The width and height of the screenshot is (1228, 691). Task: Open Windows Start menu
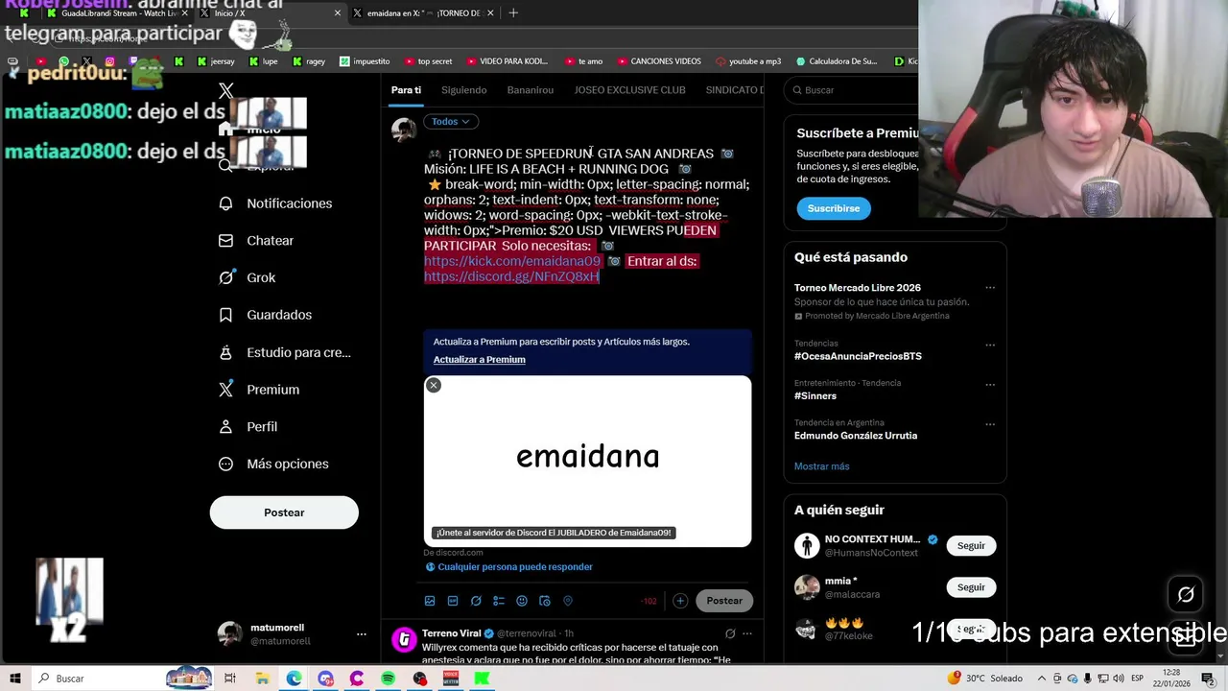pos(14,679)
